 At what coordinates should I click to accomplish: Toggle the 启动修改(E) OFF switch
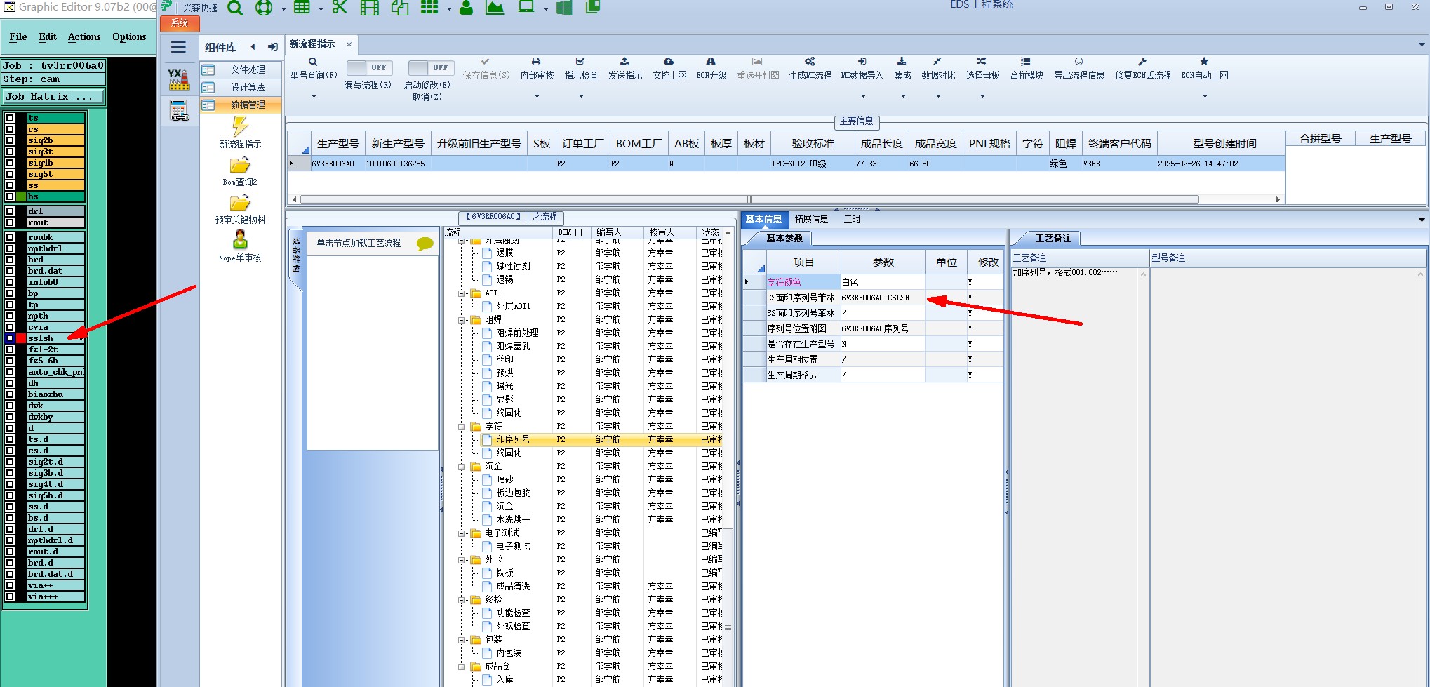coord(430,67)
